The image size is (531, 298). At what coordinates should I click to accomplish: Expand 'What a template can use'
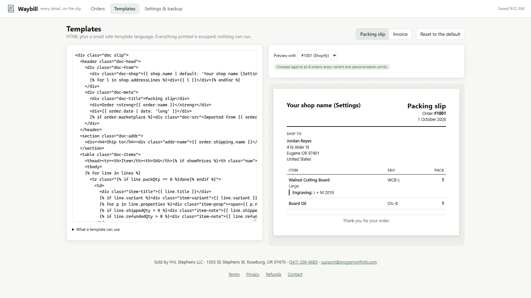click(x=96, y=229)
